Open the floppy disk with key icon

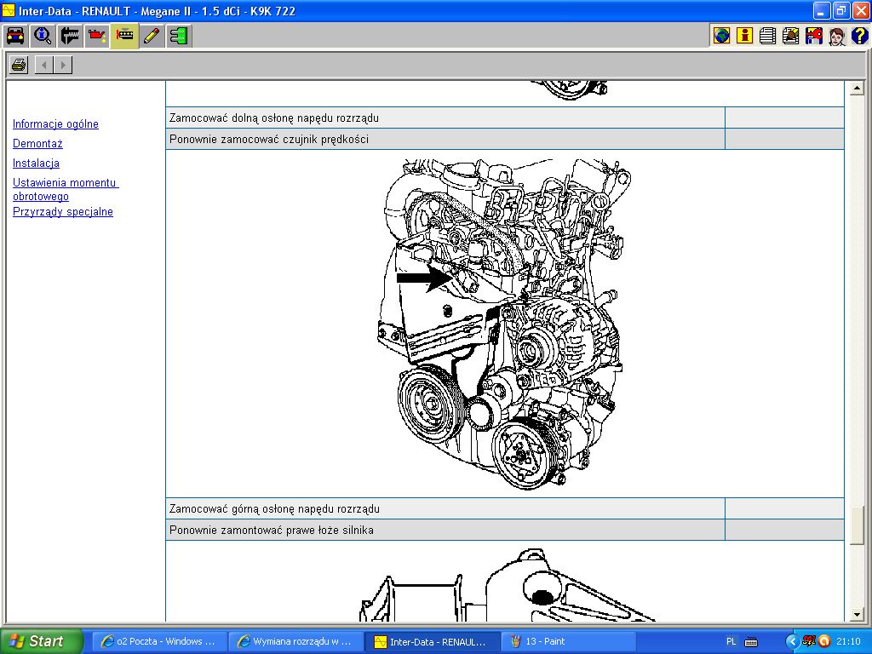click(x=813, y=36)
